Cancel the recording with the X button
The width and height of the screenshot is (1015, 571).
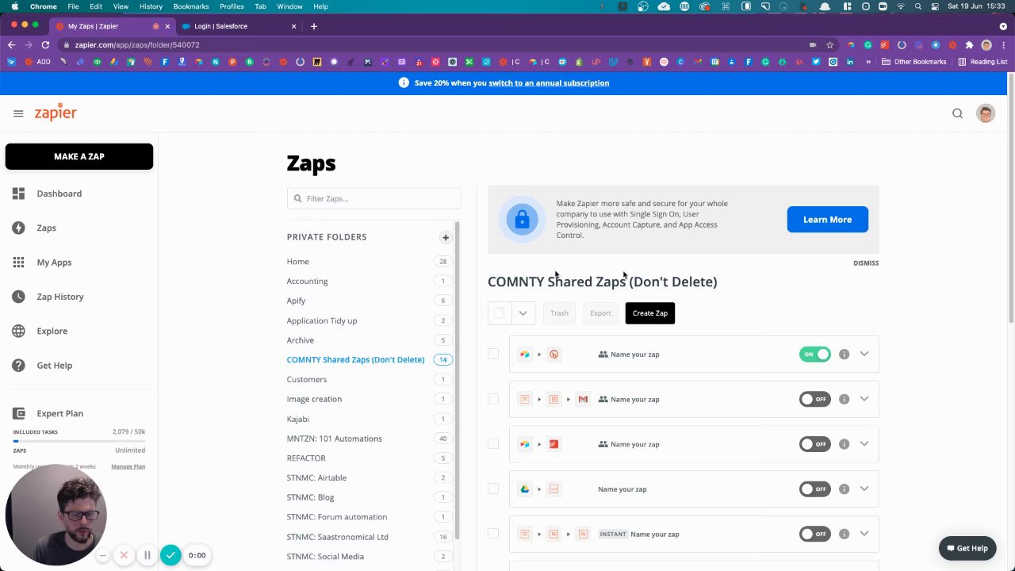point(124,555)
